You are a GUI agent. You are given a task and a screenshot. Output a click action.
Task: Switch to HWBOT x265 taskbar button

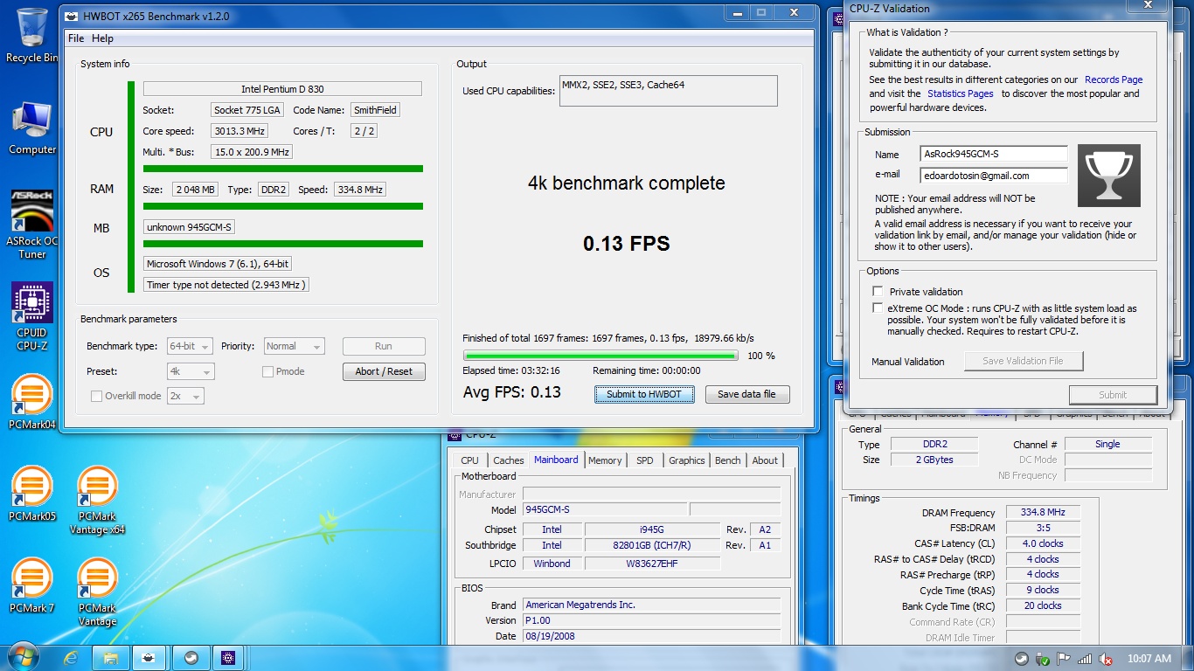coord(150,658)
